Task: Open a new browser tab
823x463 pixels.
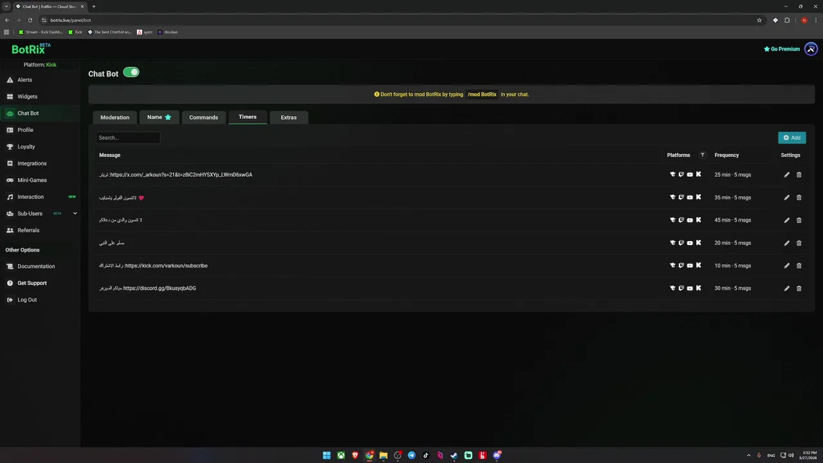Action: coord(94,6)
